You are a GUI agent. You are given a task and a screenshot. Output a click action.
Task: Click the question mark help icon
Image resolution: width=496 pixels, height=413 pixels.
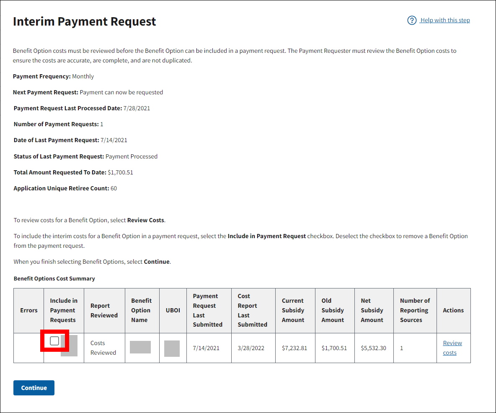pyautogui.click(x=412, y=21)
